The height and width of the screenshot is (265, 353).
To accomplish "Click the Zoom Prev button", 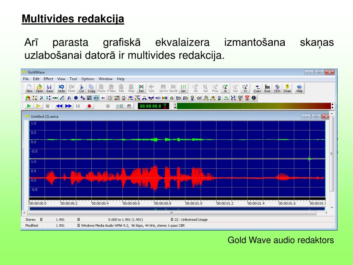I will click(215, 88).
